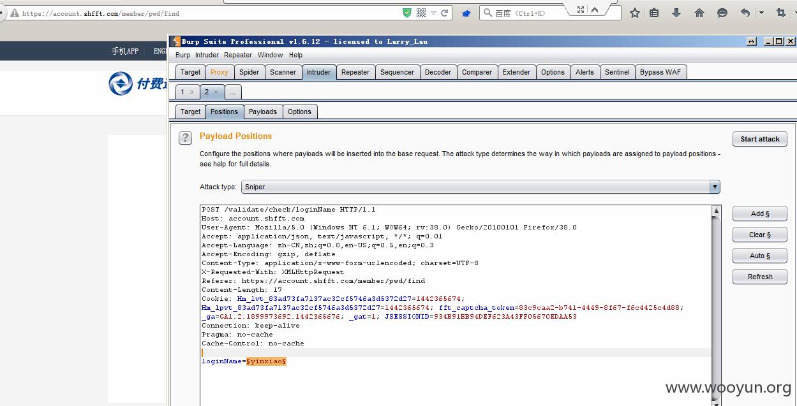The height and width of the screenshot is (406, 797).
Task: Open the address bar history dropdown arrow
Action: [433, 13]
